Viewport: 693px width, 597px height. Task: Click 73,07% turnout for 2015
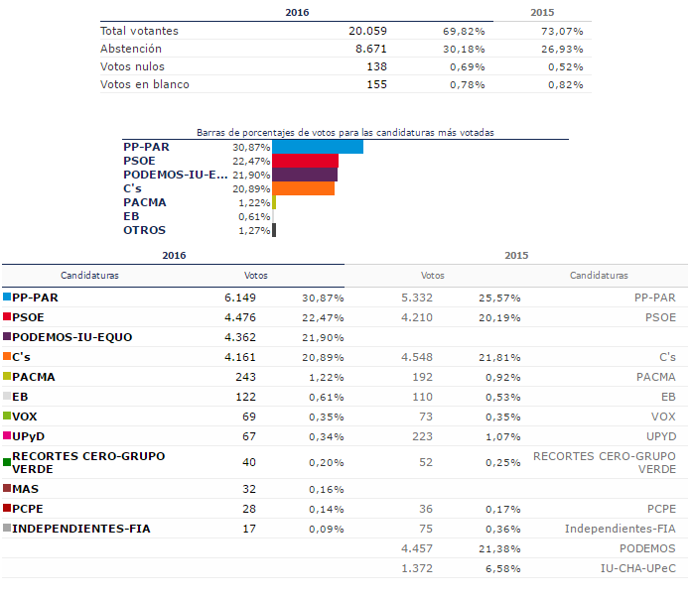click(562, 32)
